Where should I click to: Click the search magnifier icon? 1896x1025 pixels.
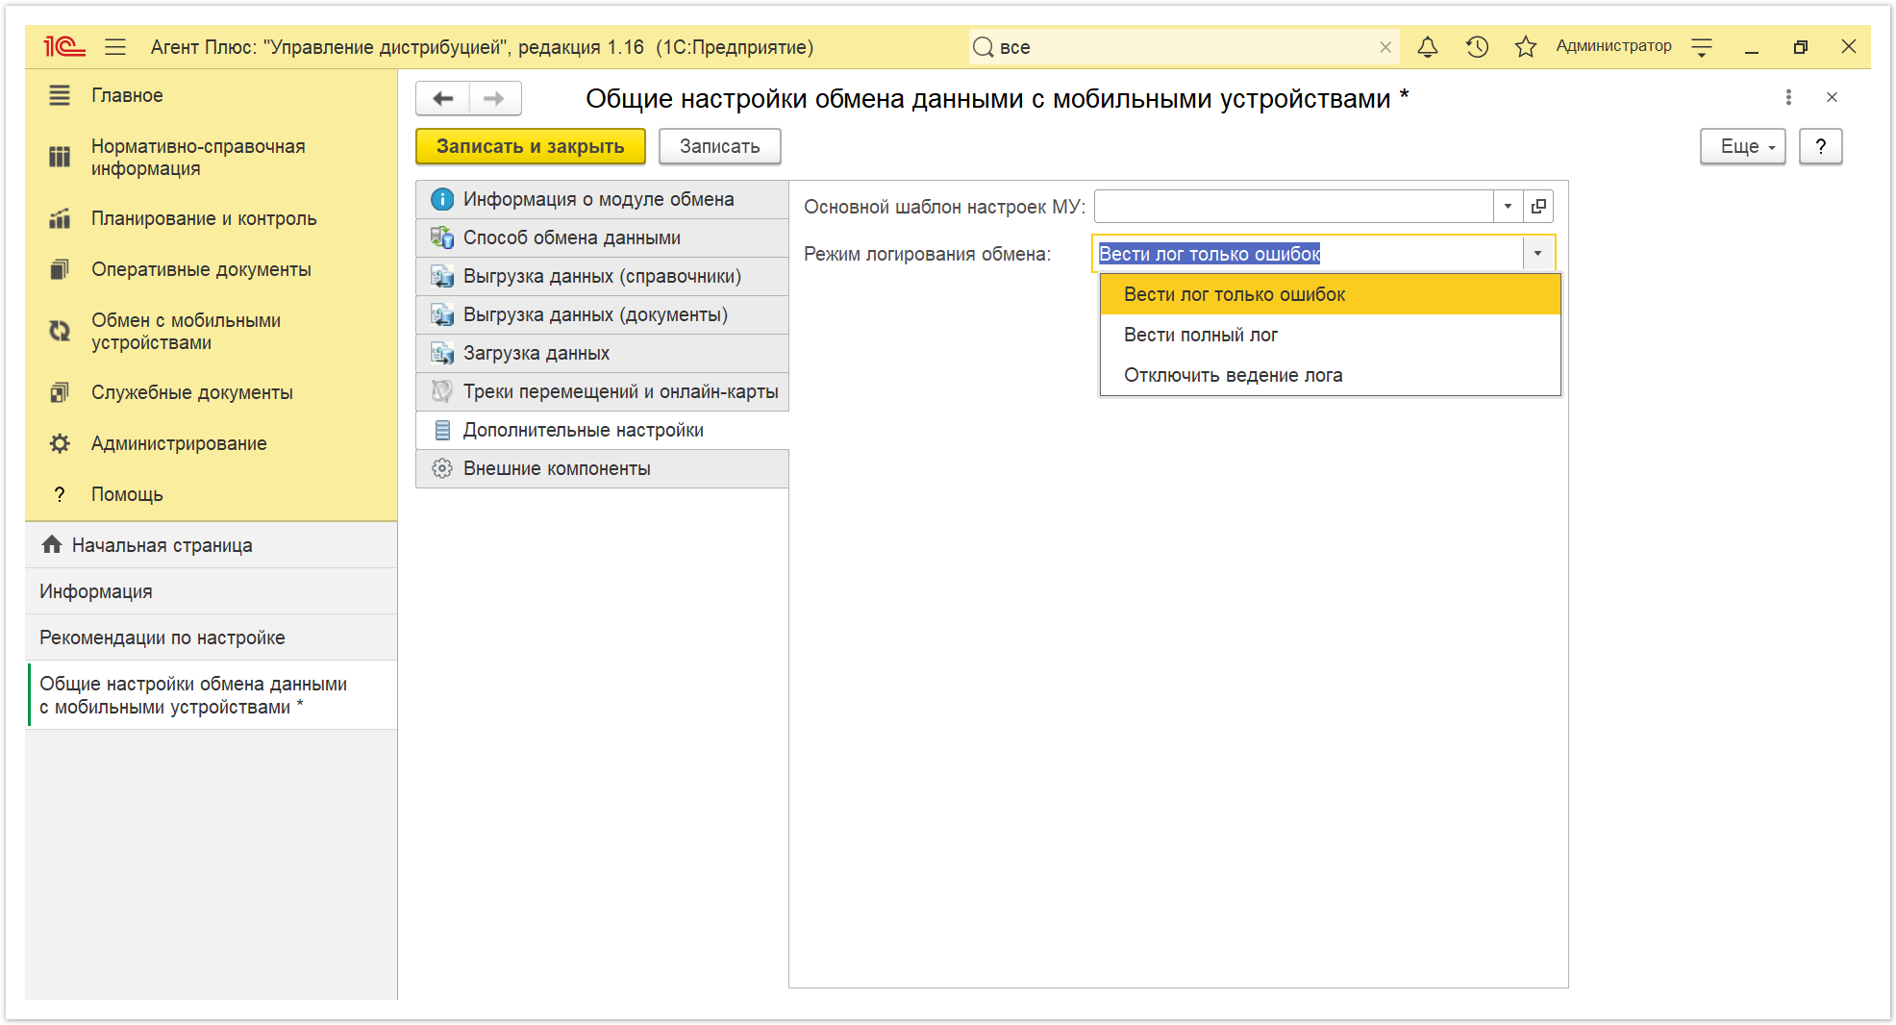(x=983, y=47)
